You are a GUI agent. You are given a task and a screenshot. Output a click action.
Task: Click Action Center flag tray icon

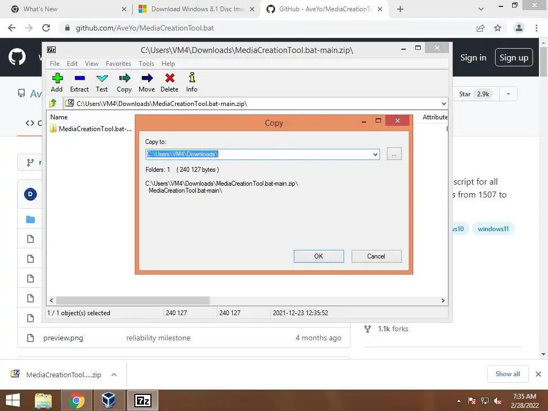[472, 401]
